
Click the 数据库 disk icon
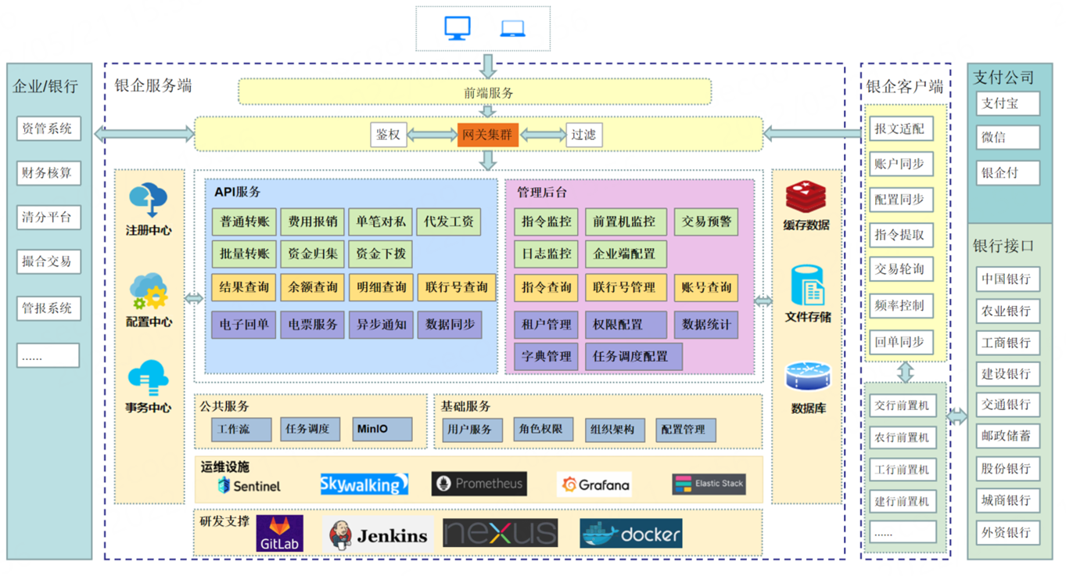tap(807, 377)
